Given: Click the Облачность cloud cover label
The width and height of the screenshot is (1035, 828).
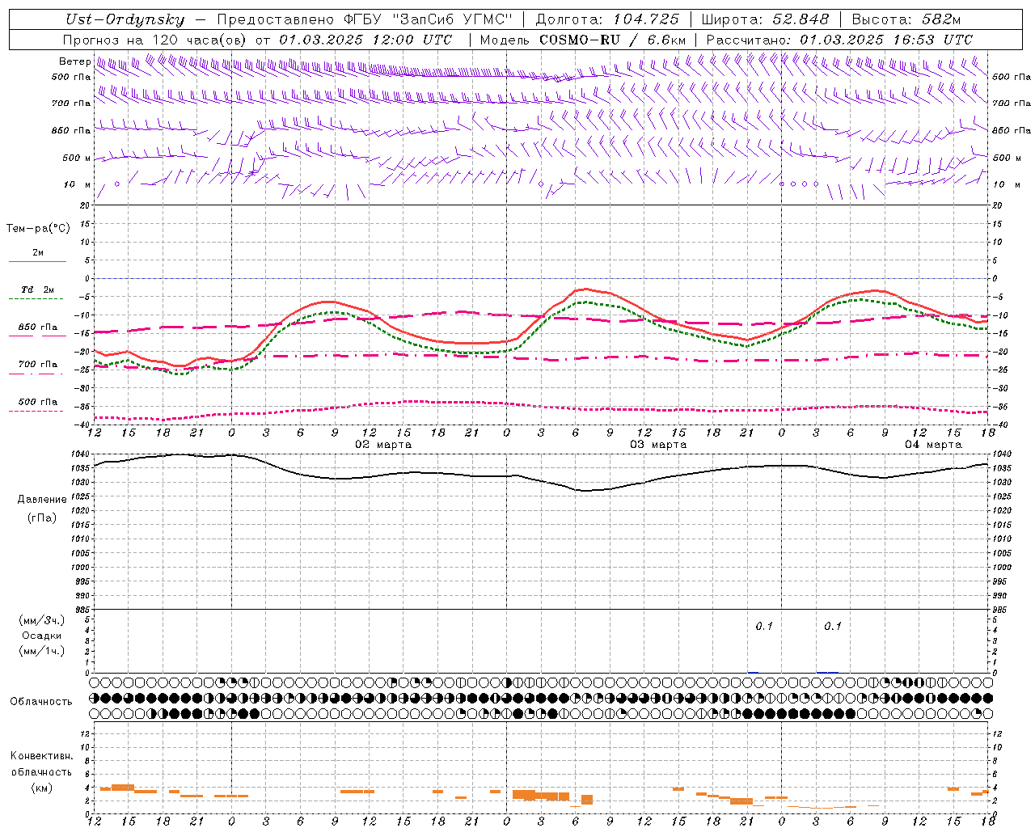Looking at the screenshot, I should pos(41,702).
